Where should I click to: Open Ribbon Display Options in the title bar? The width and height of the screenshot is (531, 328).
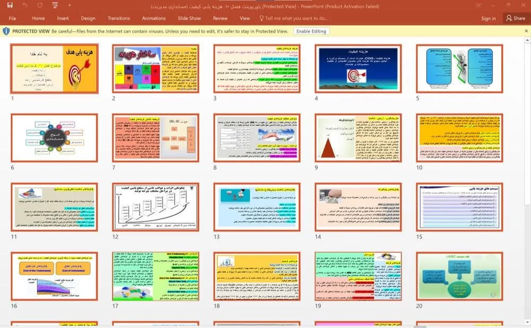click(478, 5)
